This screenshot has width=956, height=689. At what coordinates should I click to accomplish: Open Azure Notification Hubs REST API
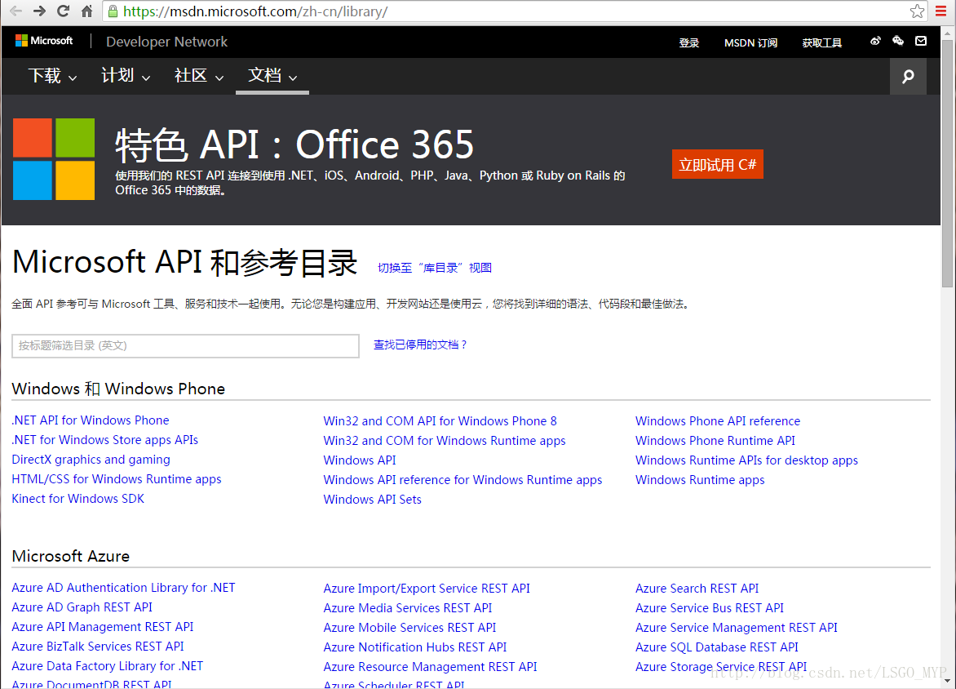coord(415,647)
